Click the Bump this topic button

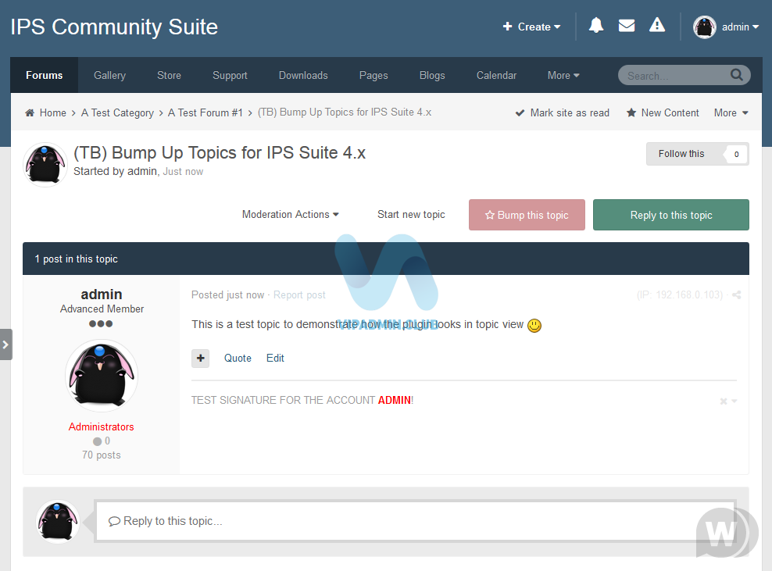(x=527, y=215)
